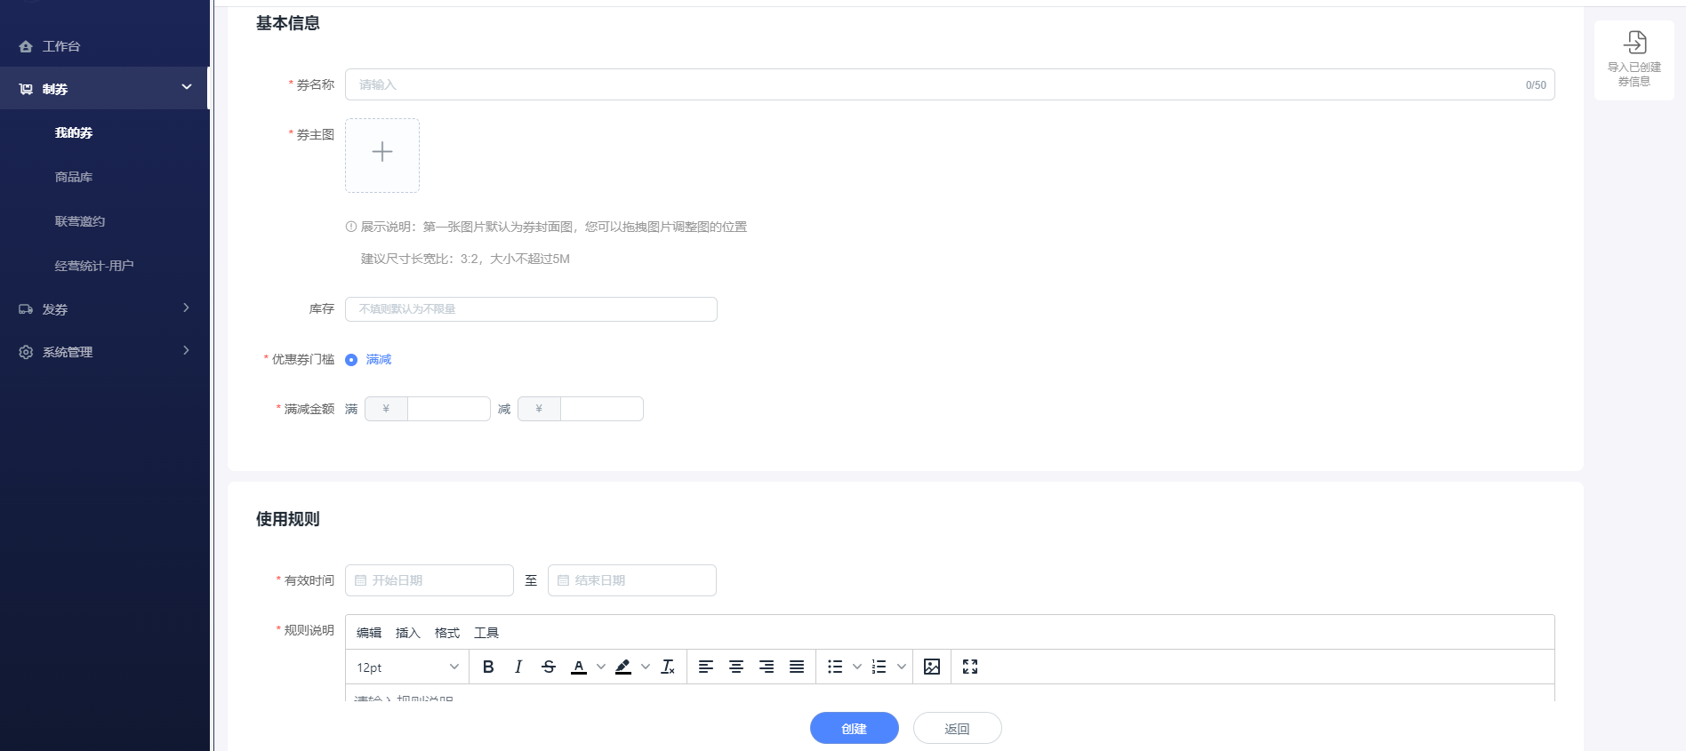Justify text in the editor
The height and width of the screenshot is (751, 1686).
click(797, 667)
